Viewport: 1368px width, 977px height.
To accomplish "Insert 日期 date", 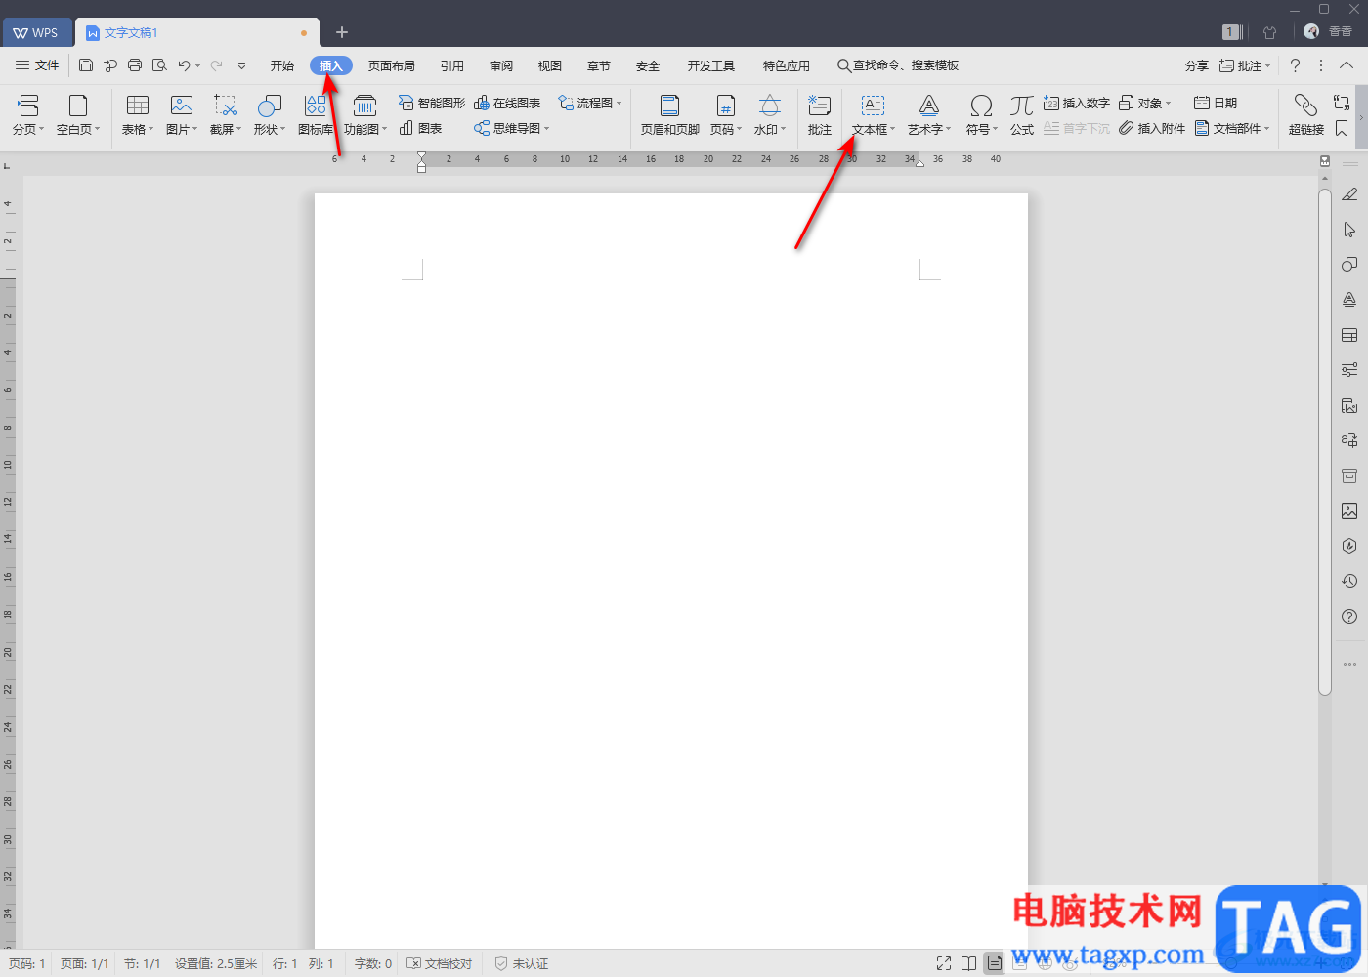I will tap(1216, 103).
